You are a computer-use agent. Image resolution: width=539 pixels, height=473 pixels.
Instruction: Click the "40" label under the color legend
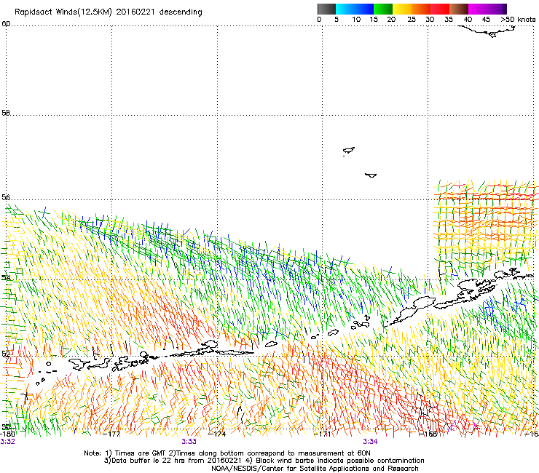(x=468, y=20)
